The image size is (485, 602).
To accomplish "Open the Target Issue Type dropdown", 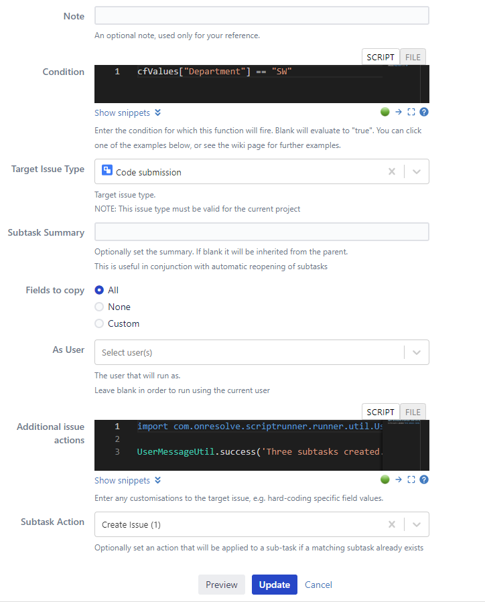I will click(417, 171).
